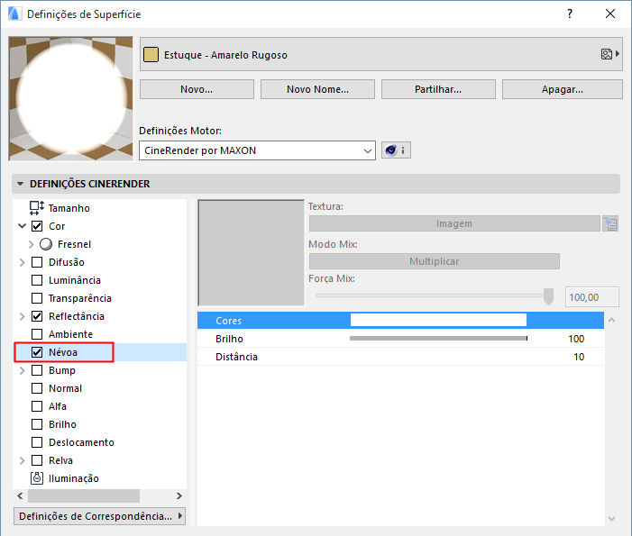Image resolution: width=632 pixels, height=536 pixels.
Task: Uncheck the Cor checkbox
Action: pyautogui.click(x=37, y=226)
